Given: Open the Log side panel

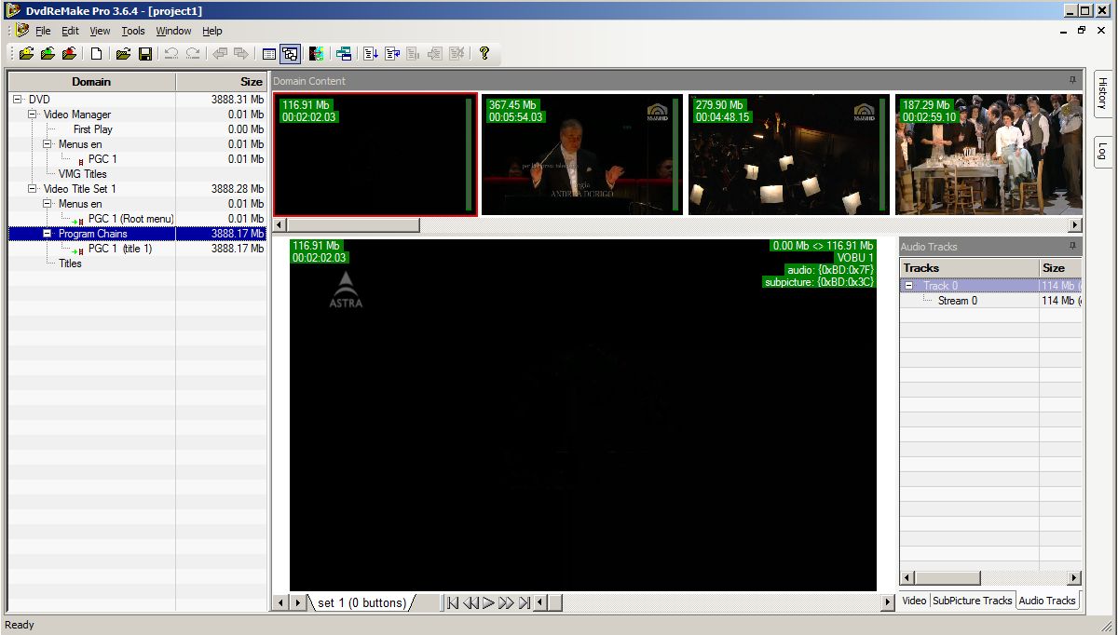Looking at the screenshot, I should pyautogui.click(x=1101, y=149).
